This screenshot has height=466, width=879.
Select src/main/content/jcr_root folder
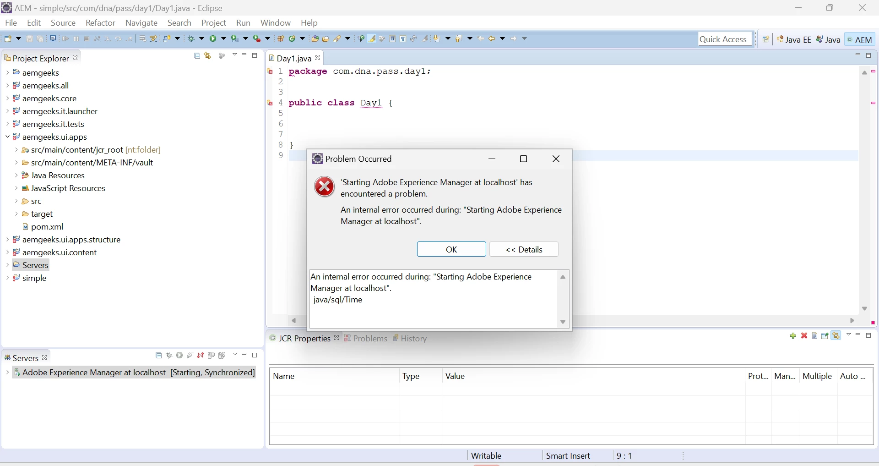[91, 150]
